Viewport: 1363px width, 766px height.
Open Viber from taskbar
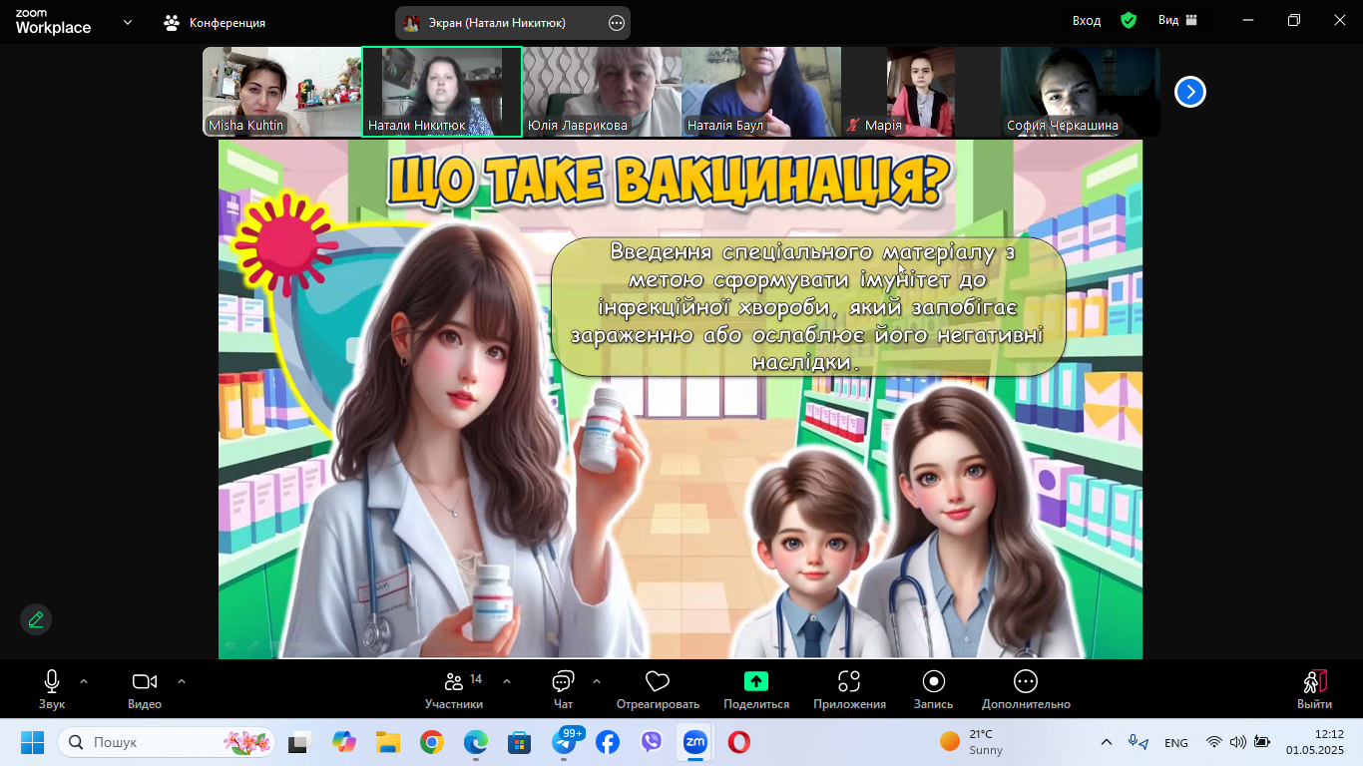651,742
